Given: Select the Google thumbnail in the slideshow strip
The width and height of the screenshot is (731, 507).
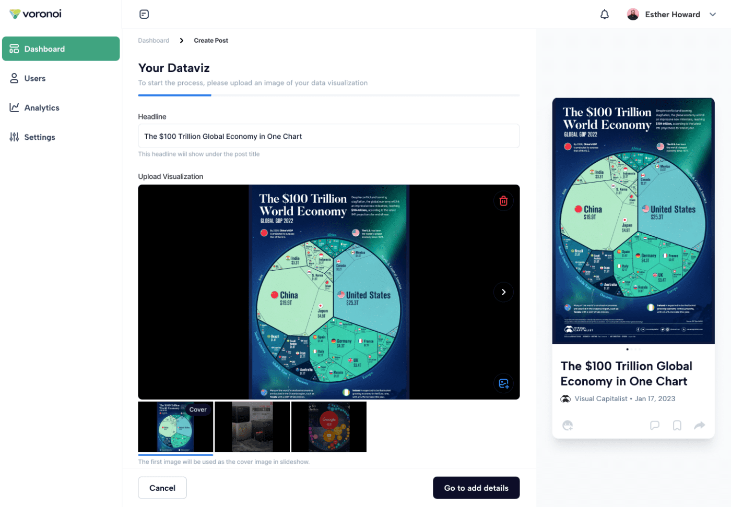Looking at the screenshot, I should 328,427.
